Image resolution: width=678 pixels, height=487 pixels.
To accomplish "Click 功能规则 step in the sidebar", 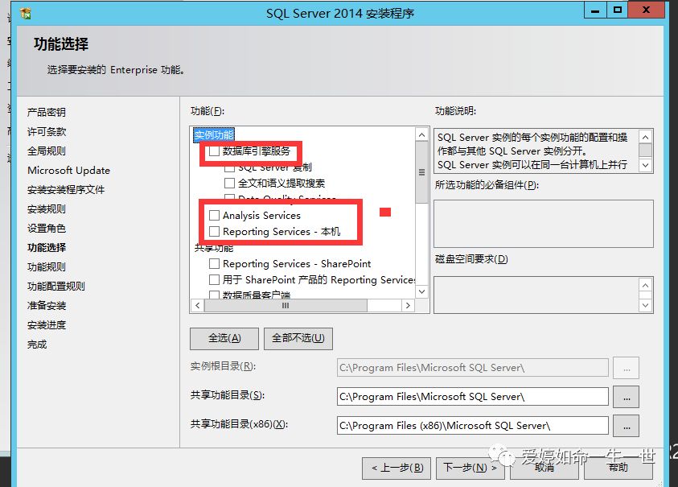I will tap(47, 266).
